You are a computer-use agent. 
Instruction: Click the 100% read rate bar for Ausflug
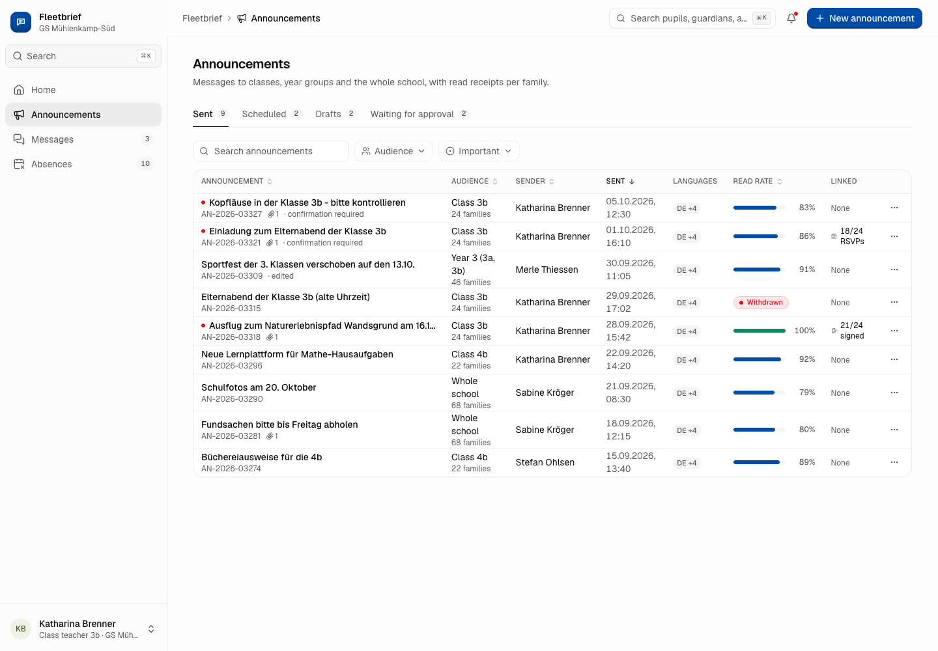[759, 331]
